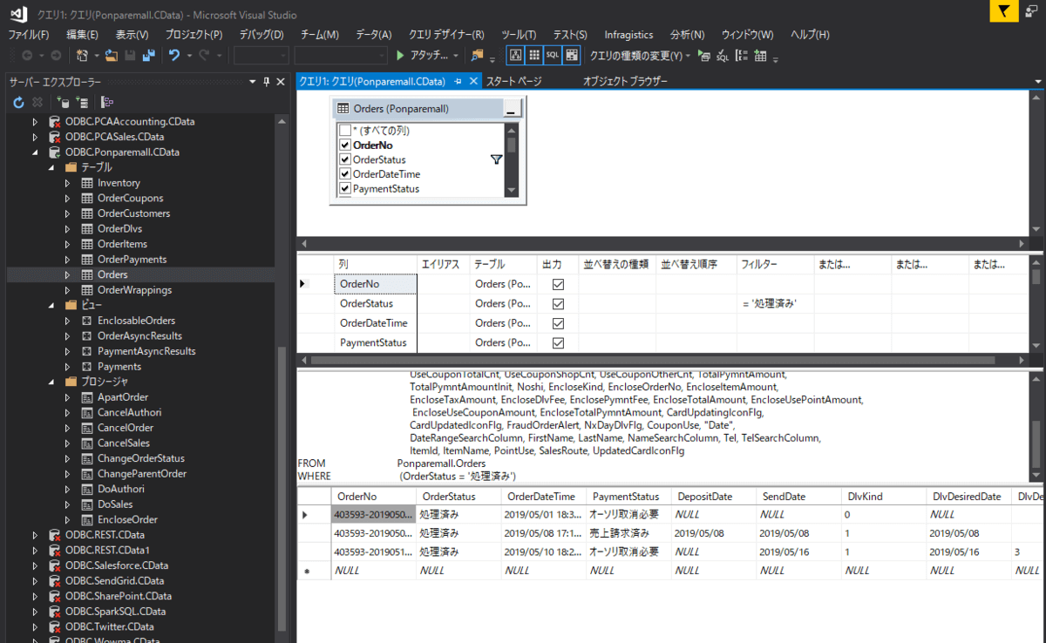This screenshot has width=1046, height=643.
Task: Click the Save All toolbar icon
Action: [148, 56]
